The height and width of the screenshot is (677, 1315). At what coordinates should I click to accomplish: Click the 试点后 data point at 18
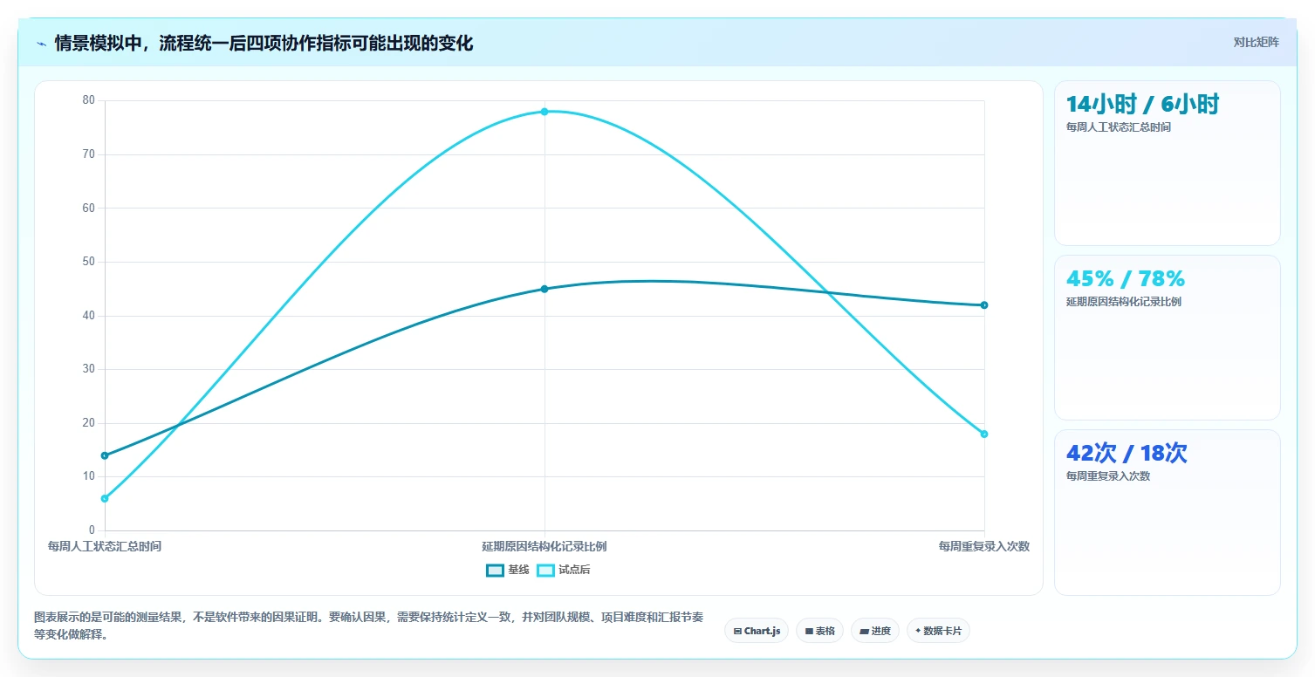pyautogui.click(x=984, y=434)
